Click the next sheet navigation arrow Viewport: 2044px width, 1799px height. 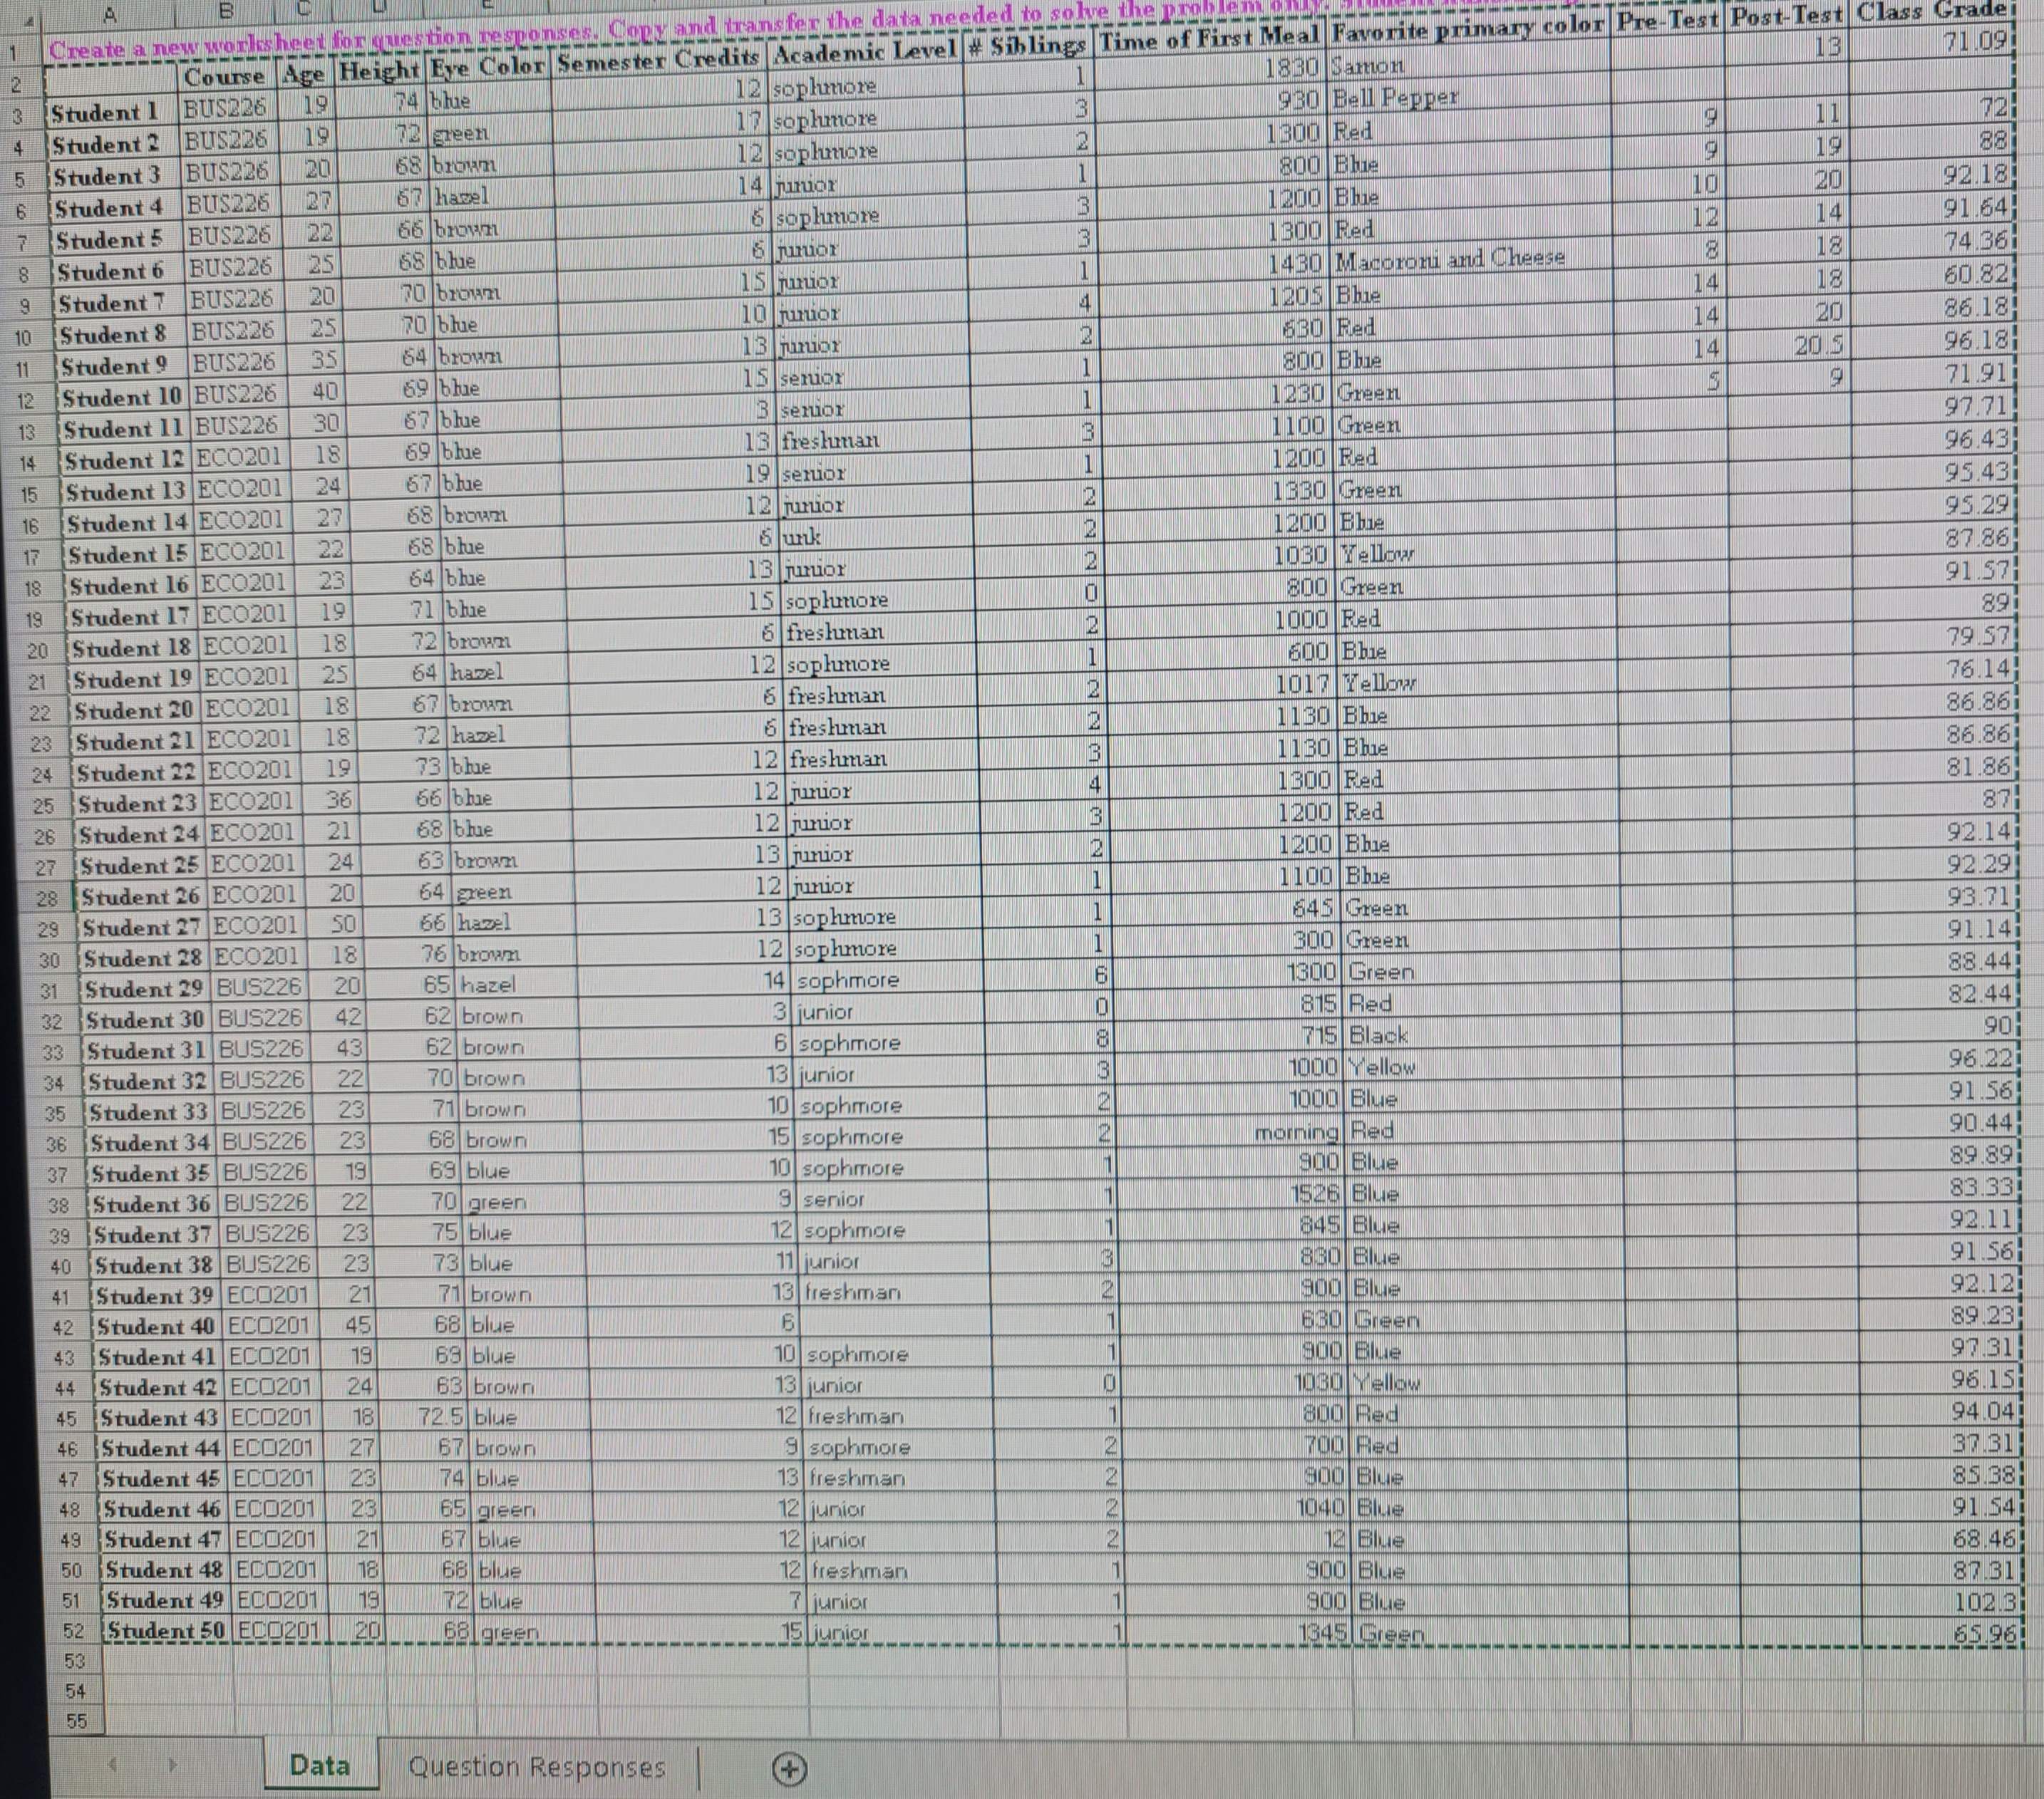[172, 1764]
